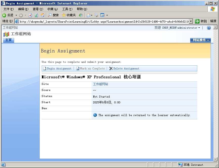Click the blue info icon near assignment note
This screenshot has height=168, width=219.
pos(95,115)
